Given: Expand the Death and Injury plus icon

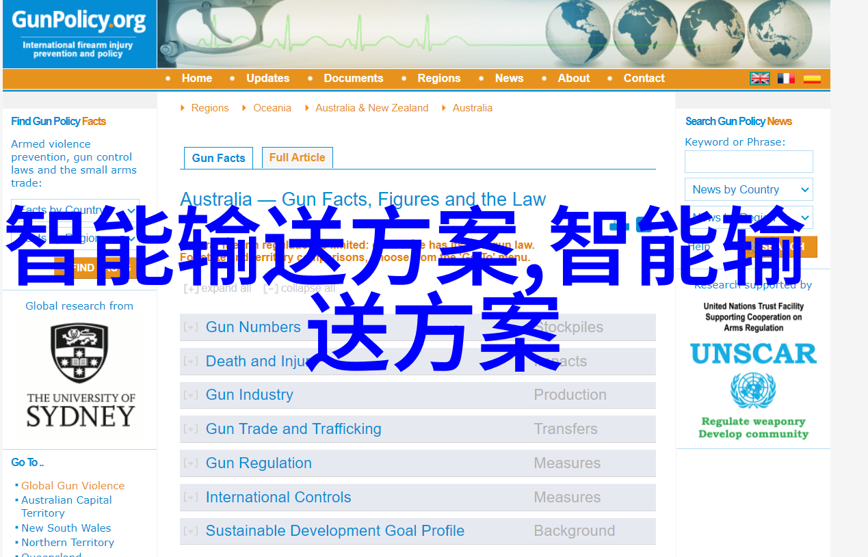Looking at the screenshot, I should click(191, 362).
